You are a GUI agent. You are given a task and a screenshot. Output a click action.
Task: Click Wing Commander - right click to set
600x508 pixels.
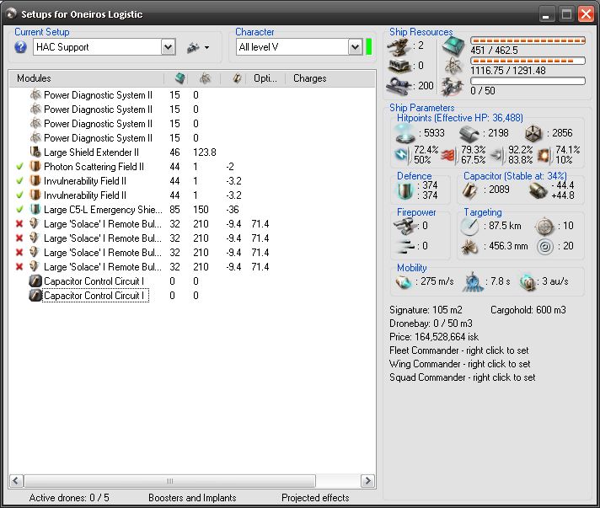coord(459,364)
